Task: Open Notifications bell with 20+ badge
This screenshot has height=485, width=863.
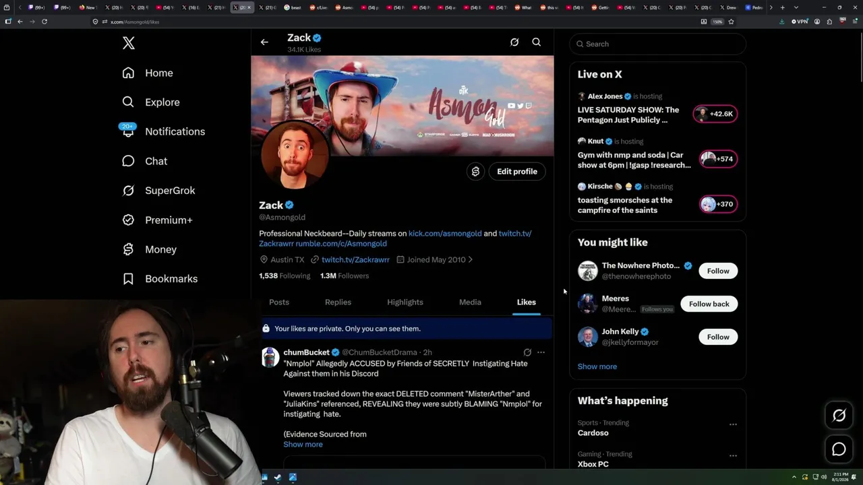Action: coord(128,131)
